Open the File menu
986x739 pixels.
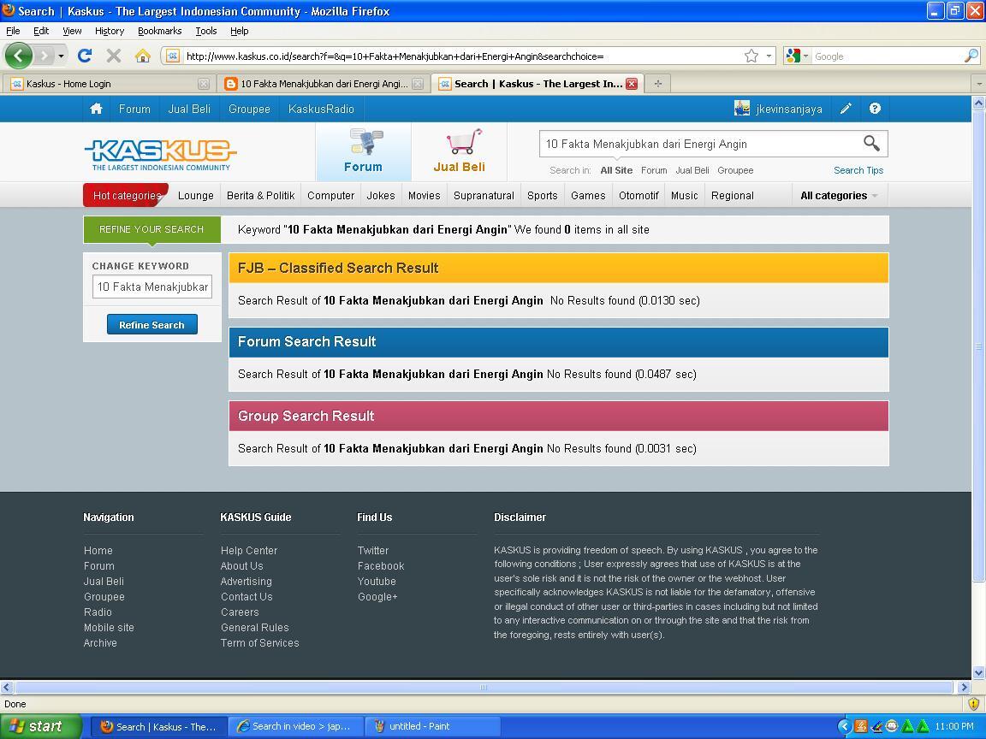[x=13, y=31]
